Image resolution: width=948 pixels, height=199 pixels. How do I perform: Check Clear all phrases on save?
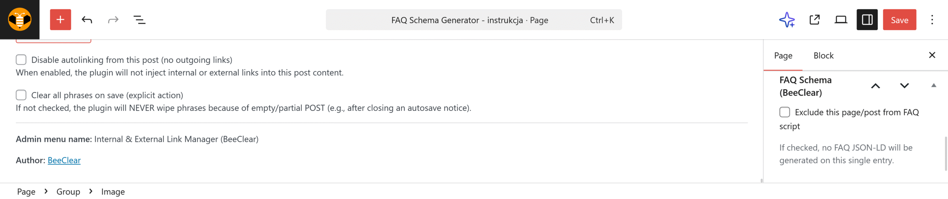pos(21,95)
